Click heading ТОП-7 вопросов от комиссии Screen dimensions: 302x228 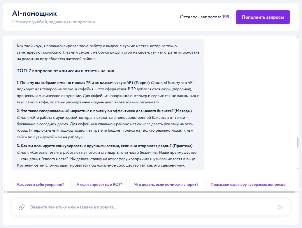click(66, 71)
